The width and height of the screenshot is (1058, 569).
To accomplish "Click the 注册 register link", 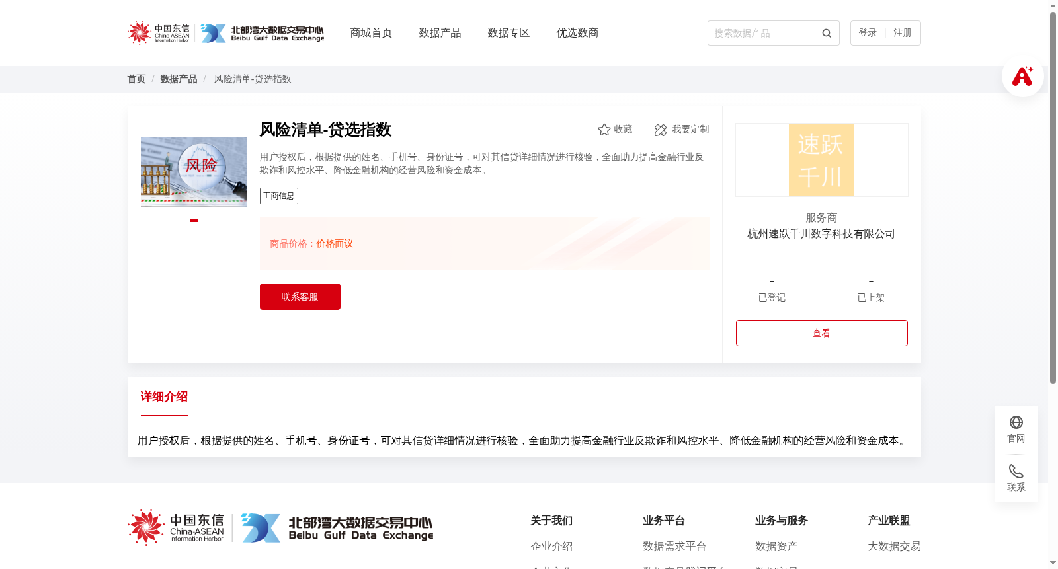I will [x=903, y=33].
